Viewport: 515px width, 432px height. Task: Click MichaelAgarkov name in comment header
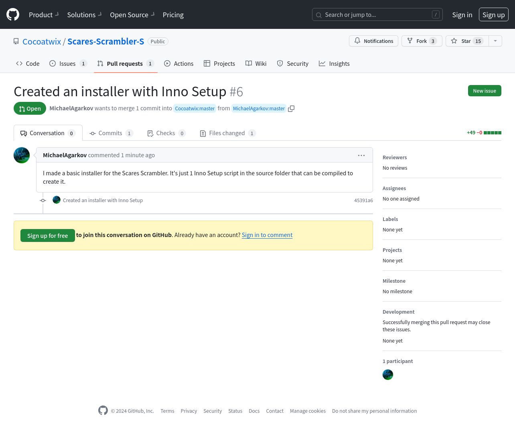click(65, 155)
